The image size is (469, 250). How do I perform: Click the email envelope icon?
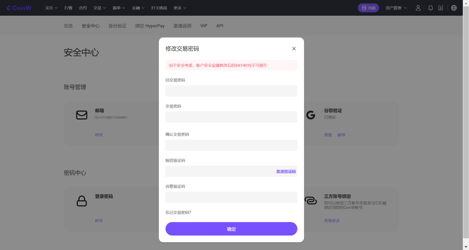point(81,115)
